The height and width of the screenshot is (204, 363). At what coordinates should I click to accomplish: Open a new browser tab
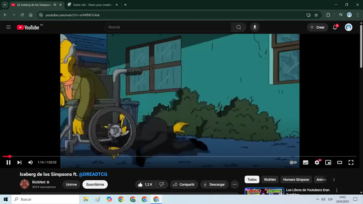[125, 4]
